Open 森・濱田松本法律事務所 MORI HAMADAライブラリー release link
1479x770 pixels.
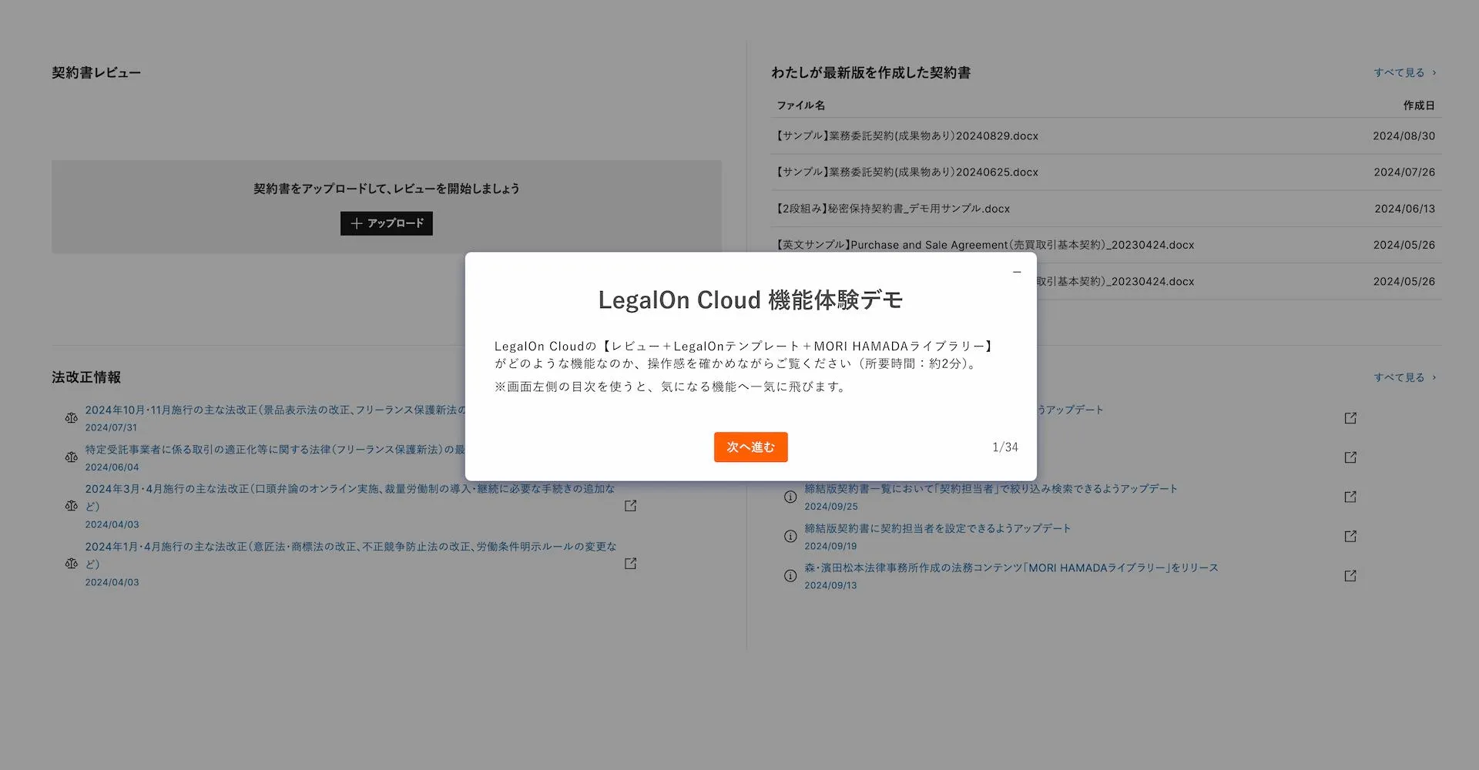(x=1011, y=567)
